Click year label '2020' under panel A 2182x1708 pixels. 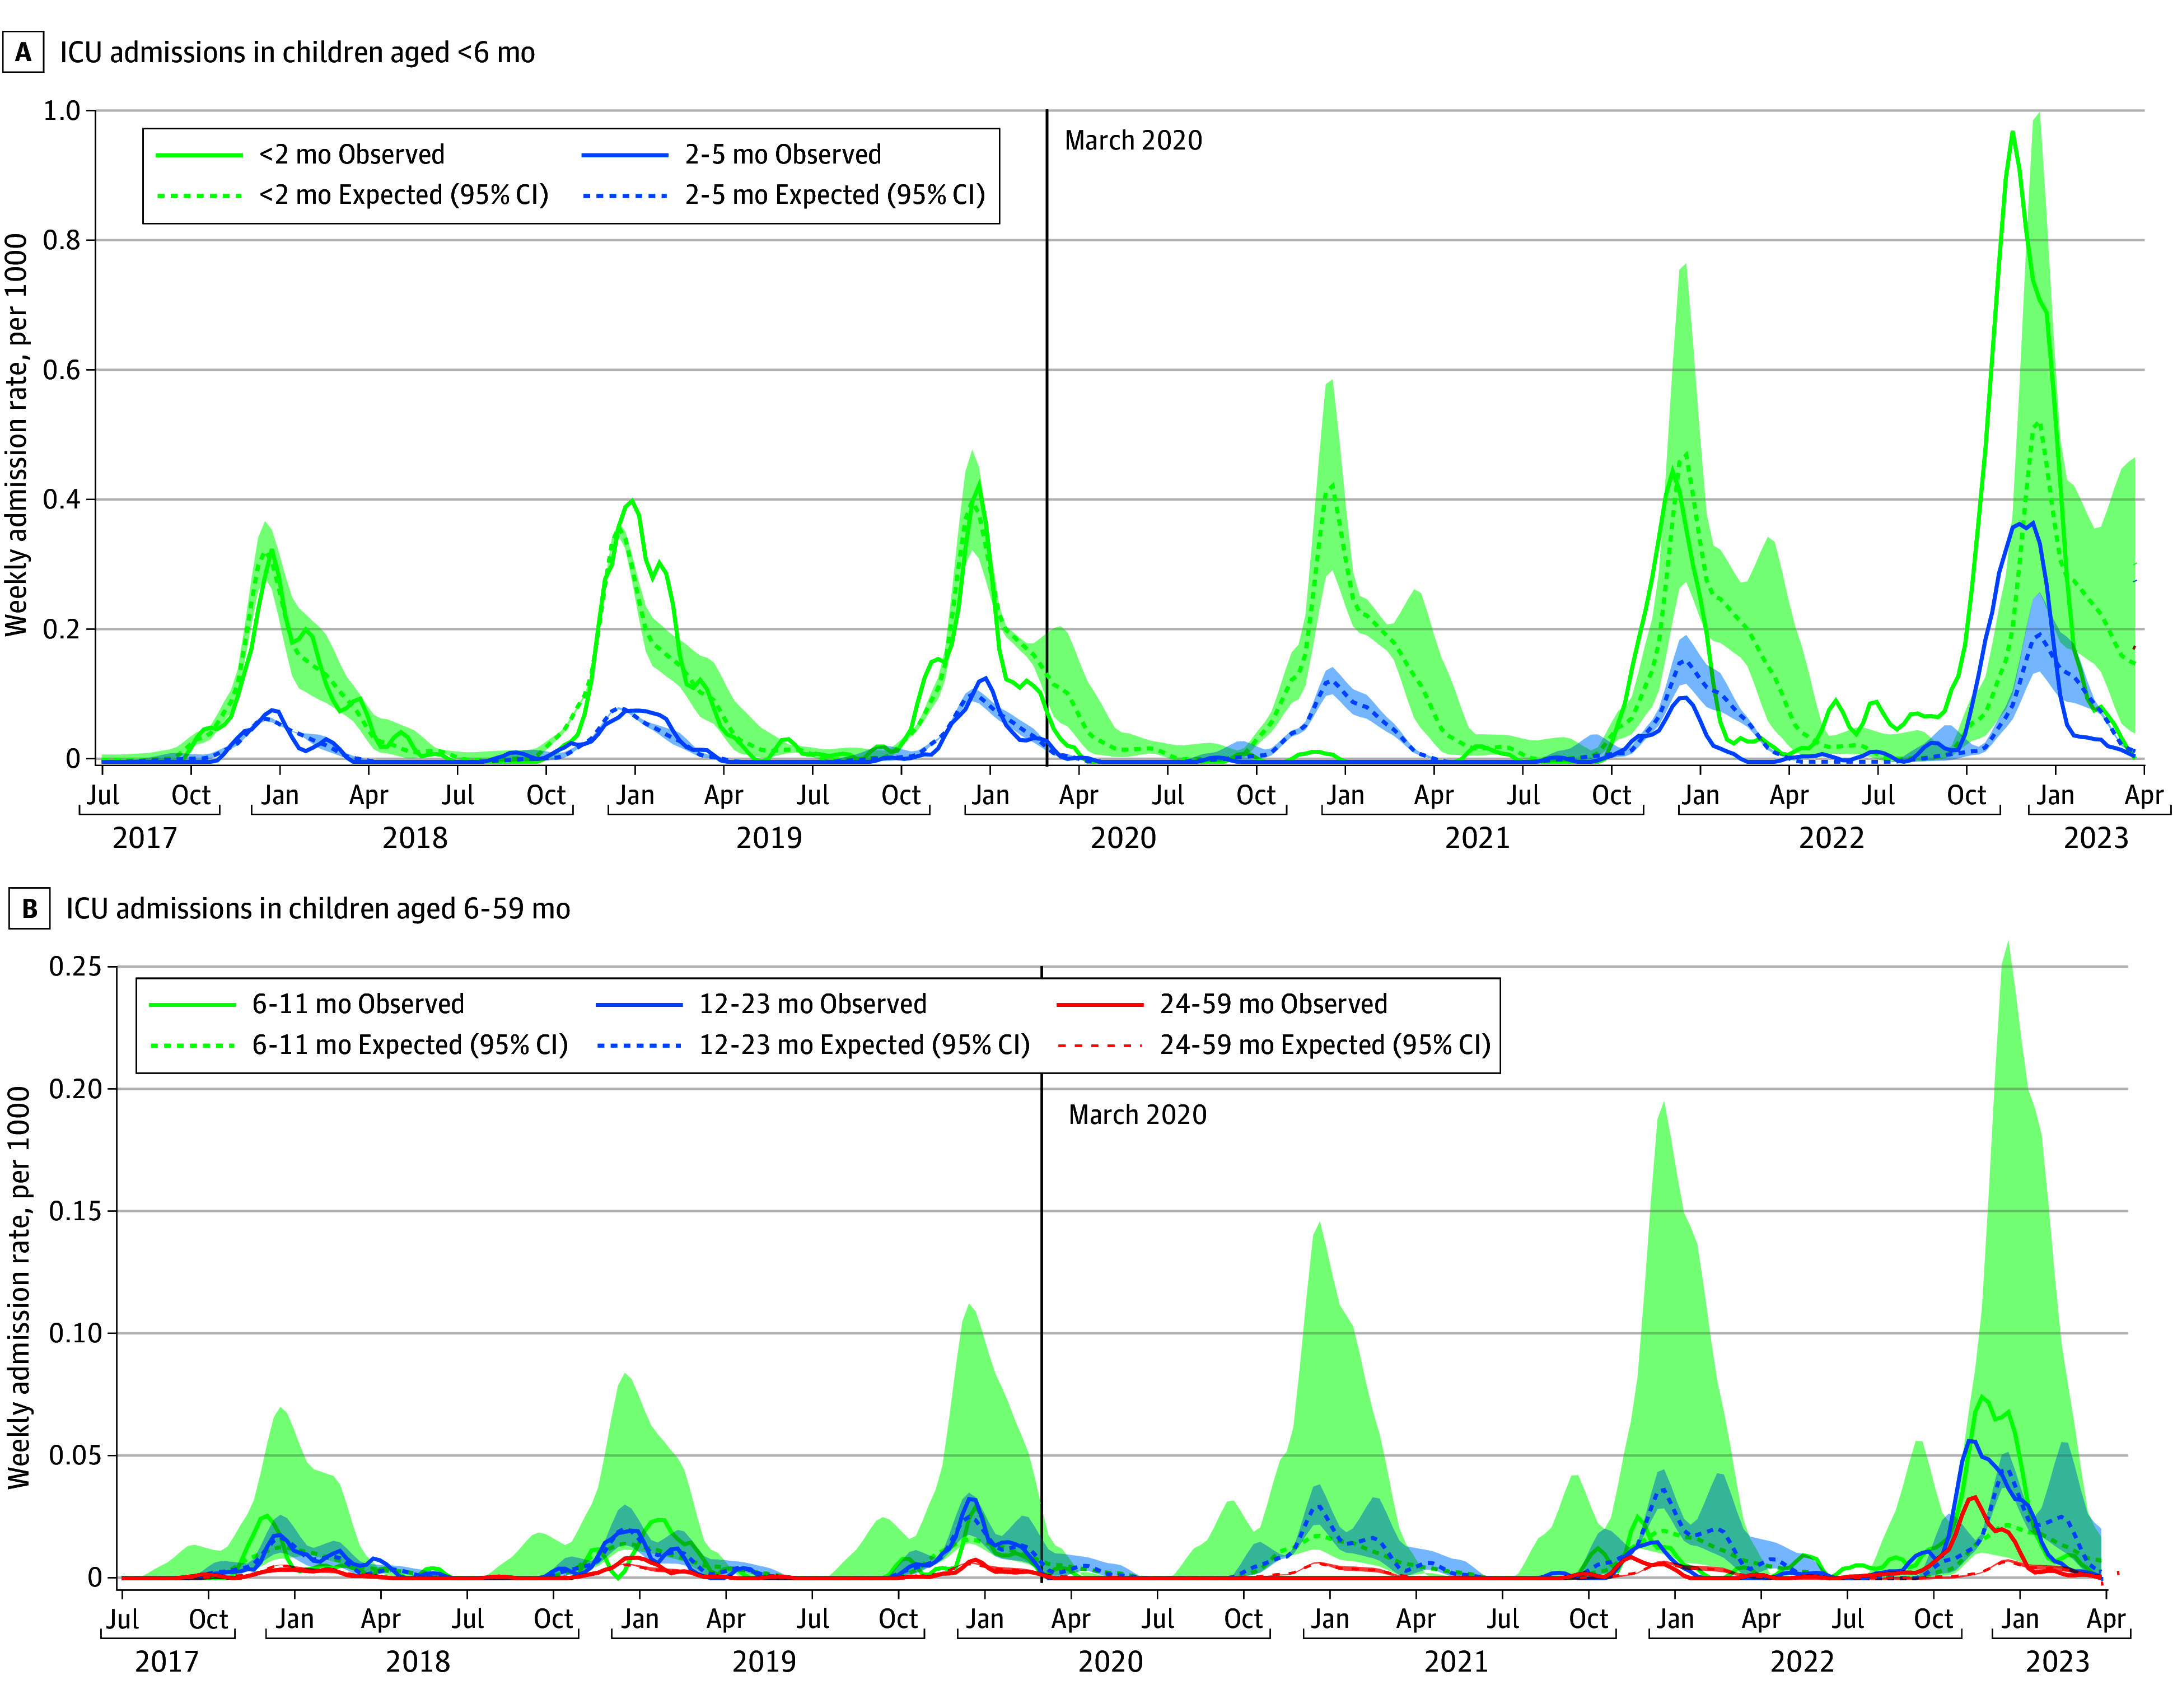click(1123, 838)
